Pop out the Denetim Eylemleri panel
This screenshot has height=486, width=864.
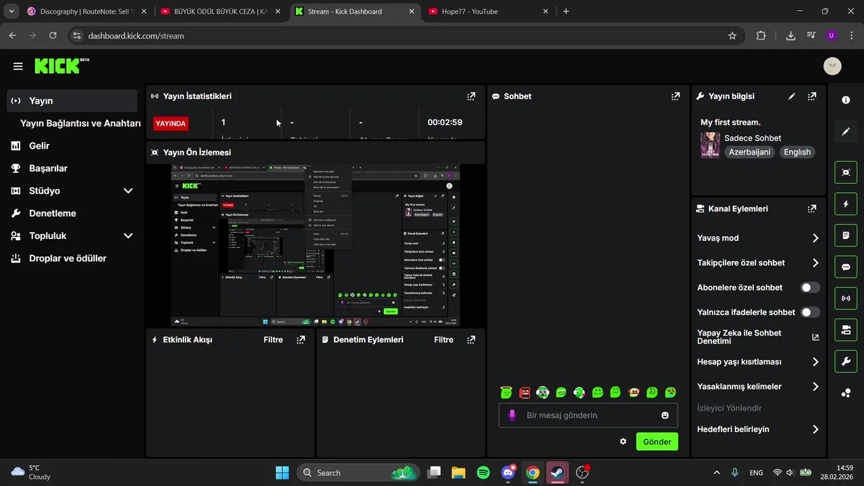coord(471,340)
